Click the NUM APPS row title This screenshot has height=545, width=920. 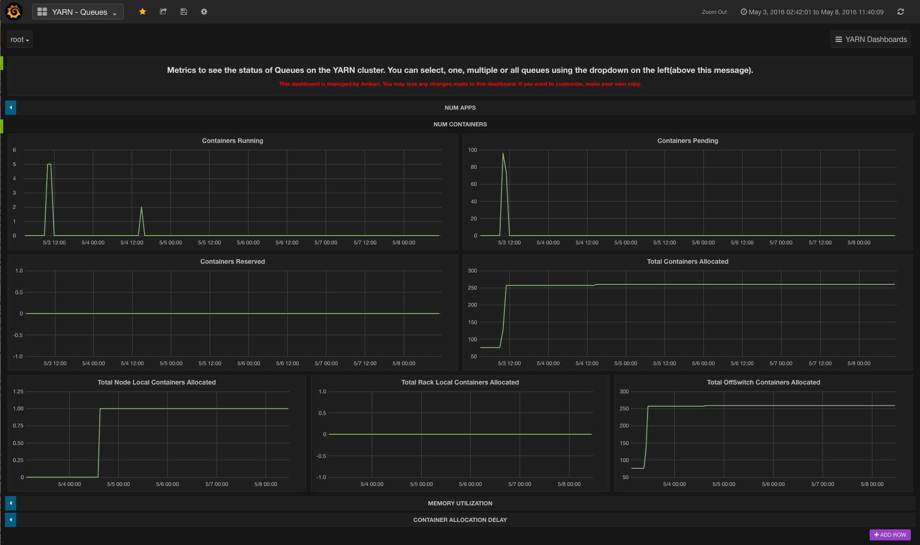(460, 108)
